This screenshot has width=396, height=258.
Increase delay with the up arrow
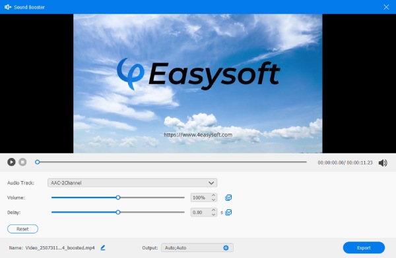214,210
